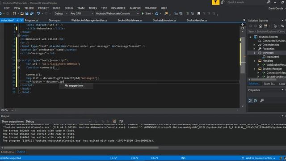This screenshot has height=161, width=286.
Task: Open the Youtube.WebsocketsConsole startup project dropdown
Action: pyautogui.click(x=117, y=13)
